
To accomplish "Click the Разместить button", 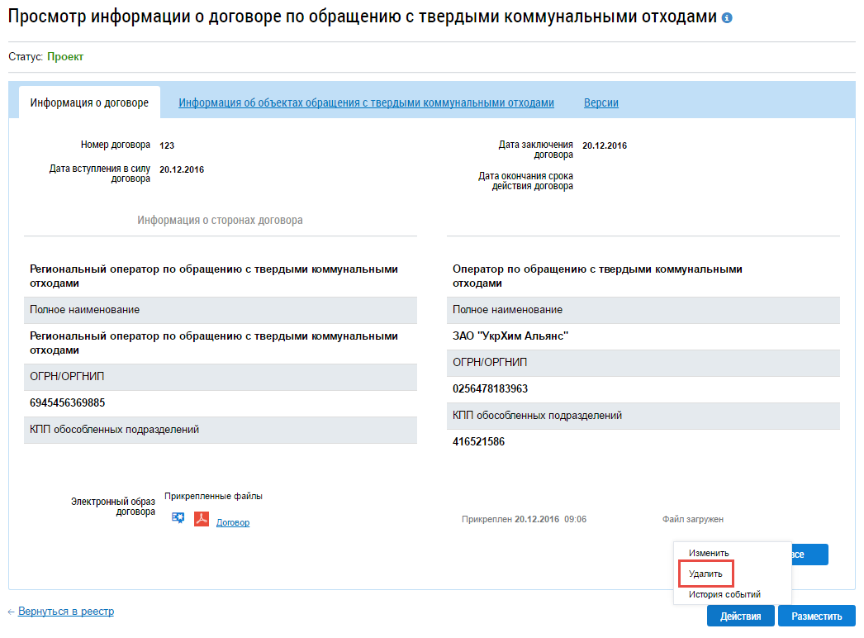I will tap(817, 616).
